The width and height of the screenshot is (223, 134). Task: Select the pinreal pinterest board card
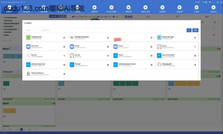[x=133, y=65]
